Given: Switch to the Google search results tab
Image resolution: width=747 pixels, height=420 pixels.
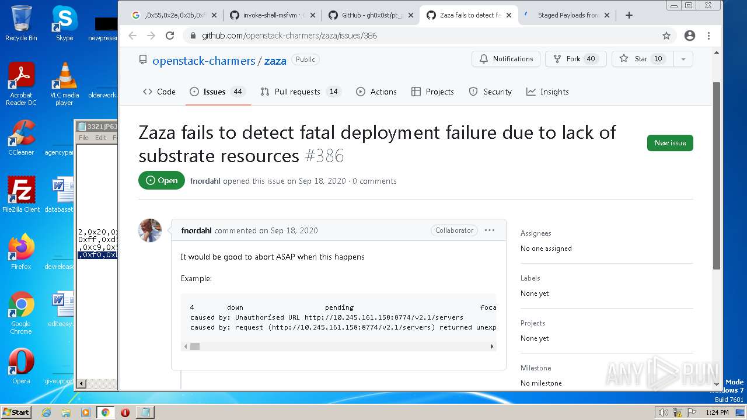Looking at the screenshot, I should pos(174,15).
